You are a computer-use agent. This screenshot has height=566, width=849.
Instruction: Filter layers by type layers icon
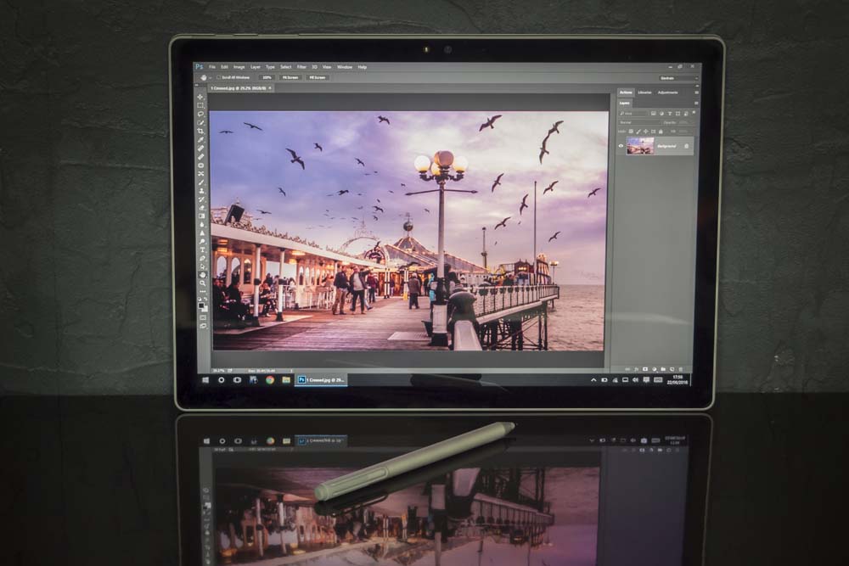coord(670,114)
